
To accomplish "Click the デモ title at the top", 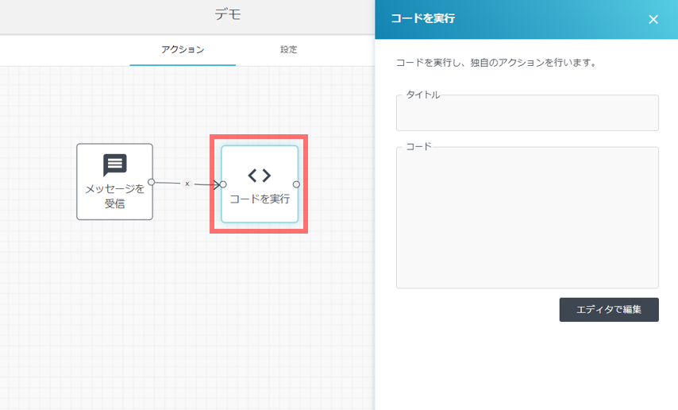I will tap(227, 14).
